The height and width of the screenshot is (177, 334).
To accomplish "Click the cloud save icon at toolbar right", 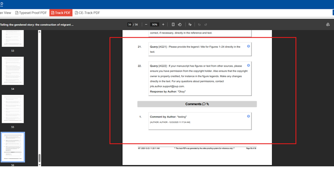I will coord(328,25).
